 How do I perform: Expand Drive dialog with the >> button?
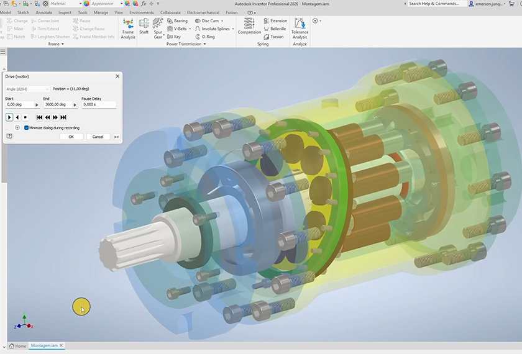116,137
